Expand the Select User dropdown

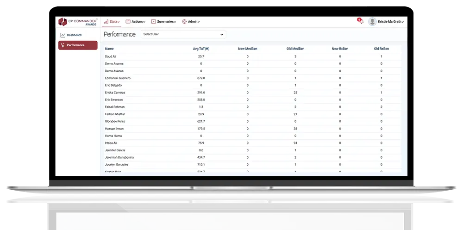[x=183, y=34]
